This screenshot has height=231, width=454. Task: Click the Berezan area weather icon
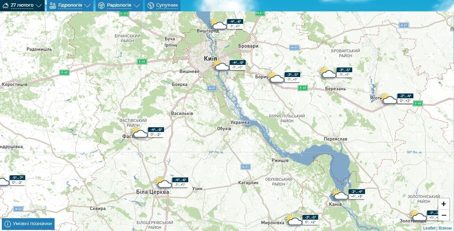[328, 73]
